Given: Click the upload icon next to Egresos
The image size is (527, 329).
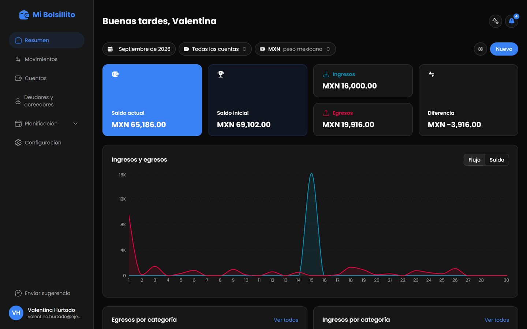Looking at the screenshot, I should [x=326, y=113].
